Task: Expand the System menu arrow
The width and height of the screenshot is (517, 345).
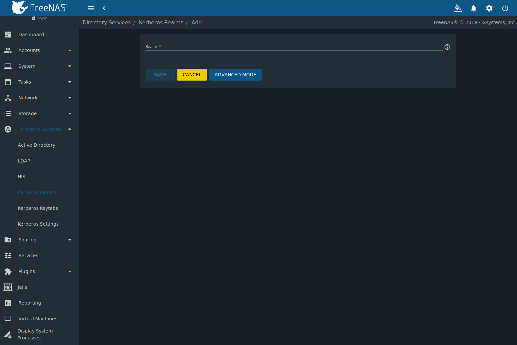Action: click(x=70, y=66)
